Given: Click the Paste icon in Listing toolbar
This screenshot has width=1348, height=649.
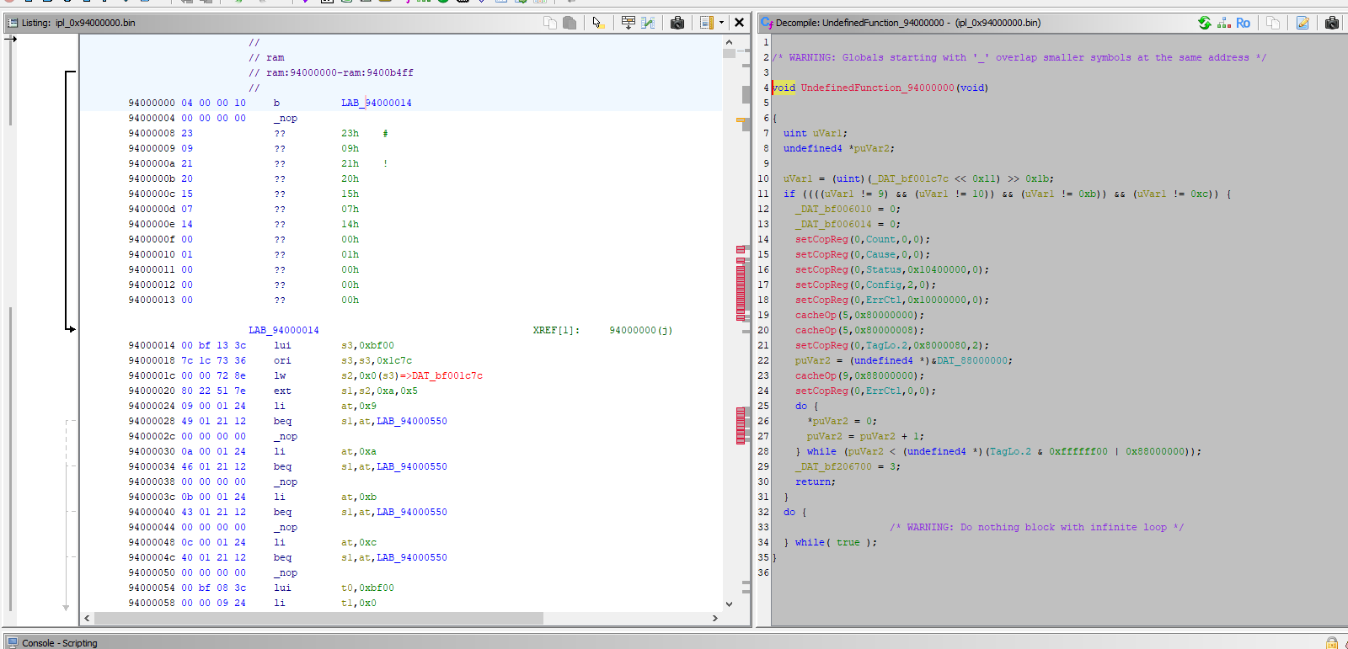Looking at the screenshot, I should [x=570, y=23].
